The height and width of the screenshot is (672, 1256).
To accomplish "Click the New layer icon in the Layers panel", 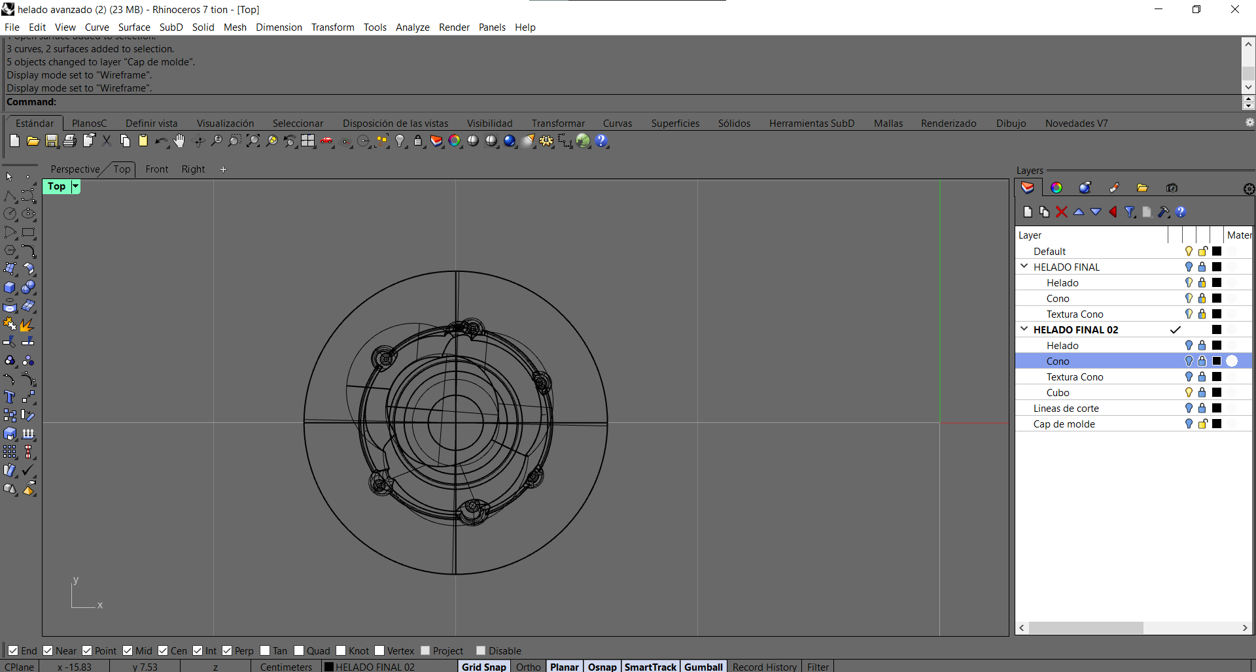I will click(x=1028, y=212).
